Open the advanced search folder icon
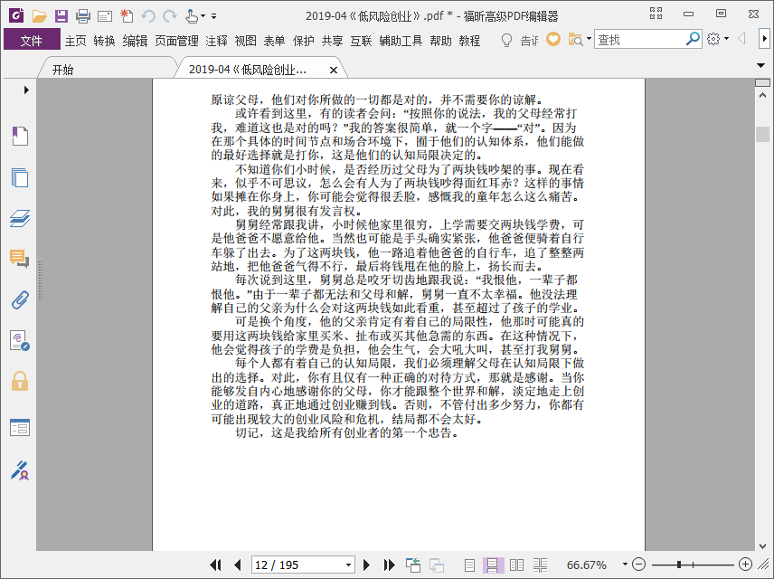 (575, 39)
